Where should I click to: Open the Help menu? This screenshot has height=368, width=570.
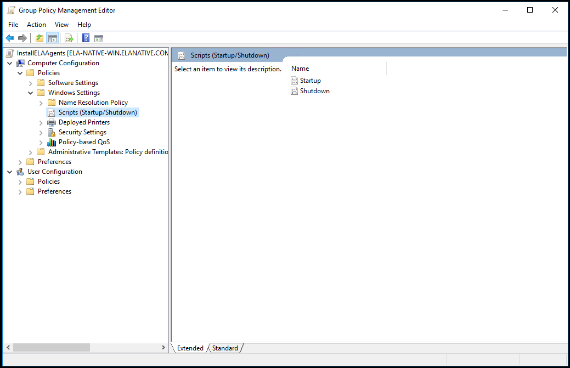84,25
